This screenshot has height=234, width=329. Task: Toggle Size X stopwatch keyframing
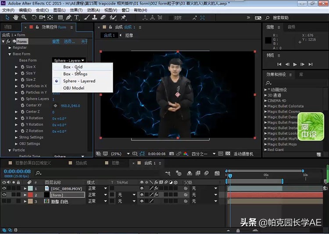point(22,67)
